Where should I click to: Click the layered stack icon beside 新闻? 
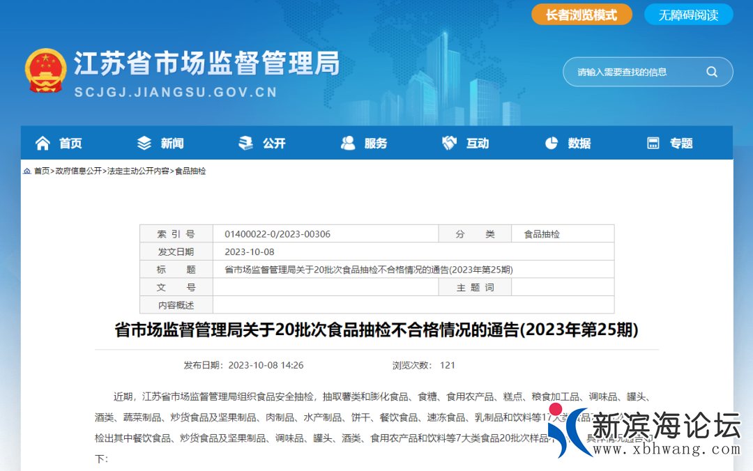pyautogui.click(x=144, y=143)
